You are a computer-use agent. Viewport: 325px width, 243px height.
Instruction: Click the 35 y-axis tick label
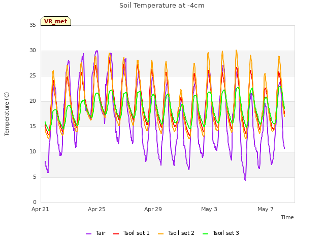[x=32, y=25]
